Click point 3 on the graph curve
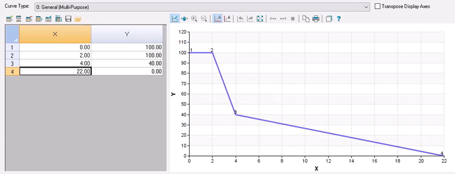The image size is (455, 174). (x=236, y=114)
